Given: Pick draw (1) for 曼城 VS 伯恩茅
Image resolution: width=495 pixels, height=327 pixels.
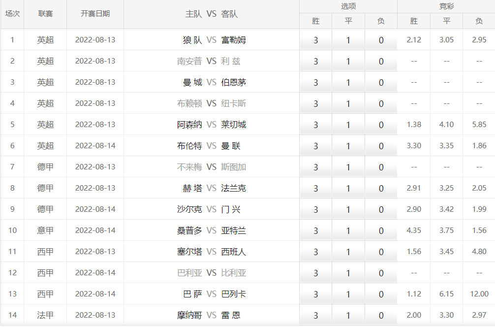Looking at the screenshot, I should (348, 82).
